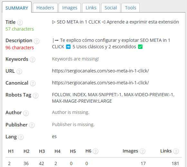Click the H1 column header

[11, 151]
